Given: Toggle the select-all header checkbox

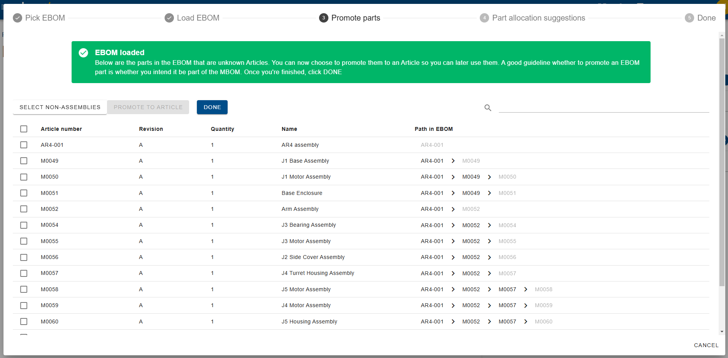Looking at the screenshot, I should point(24,129).
